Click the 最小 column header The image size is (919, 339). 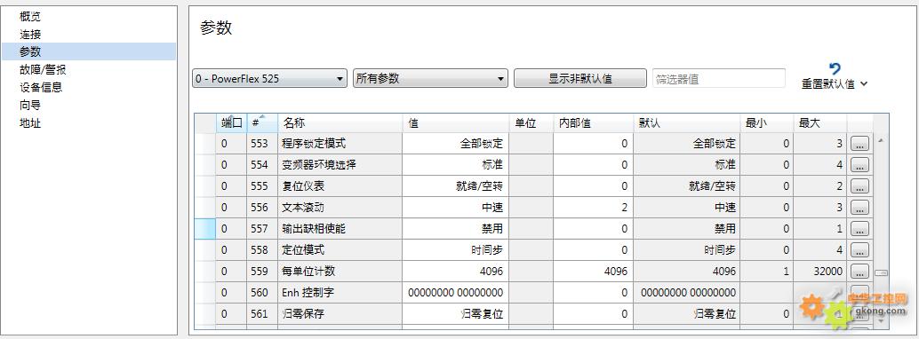pos(767,123)
